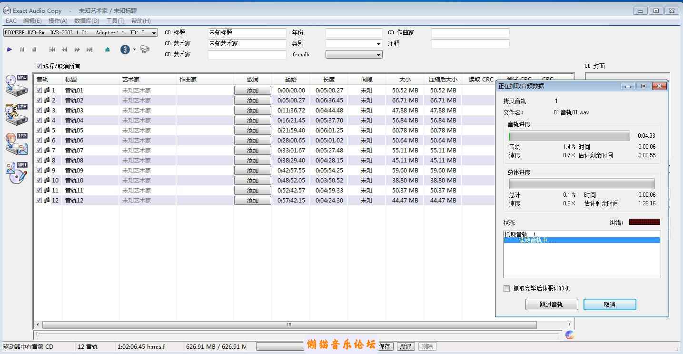Screen dimensions: 683x354
Task: Click the drive detection icon beside the number 3
Action: (145, 50)
